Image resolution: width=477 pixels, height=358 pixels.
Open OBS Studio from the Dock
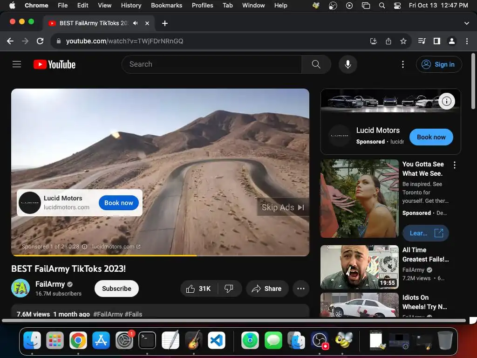[x=320, y=340]
